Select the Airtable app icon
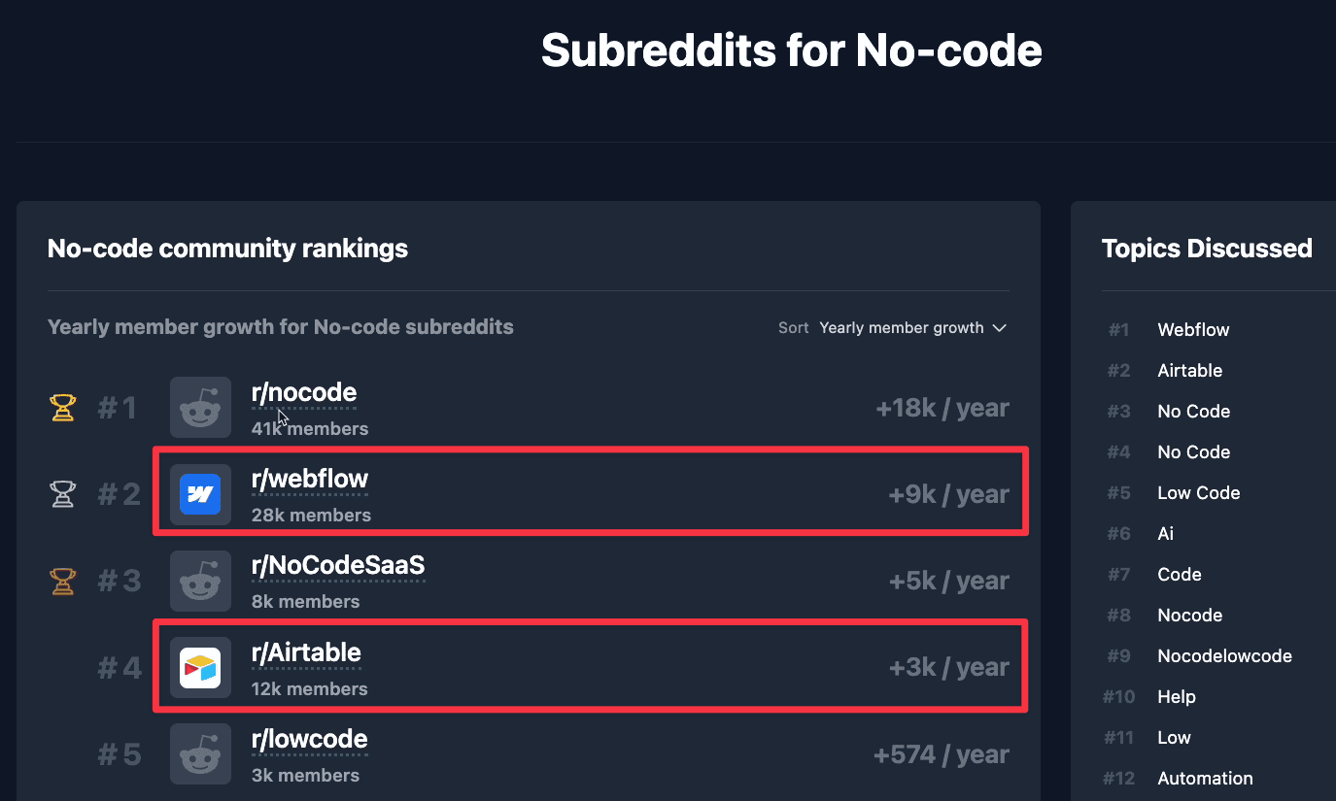The height and width of the screenshot is (801, 1336). [x=200, y=667]
